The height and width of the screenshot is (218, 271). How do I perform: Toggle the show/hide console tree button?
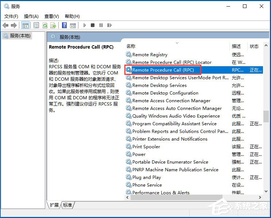[x=25, y=25]
